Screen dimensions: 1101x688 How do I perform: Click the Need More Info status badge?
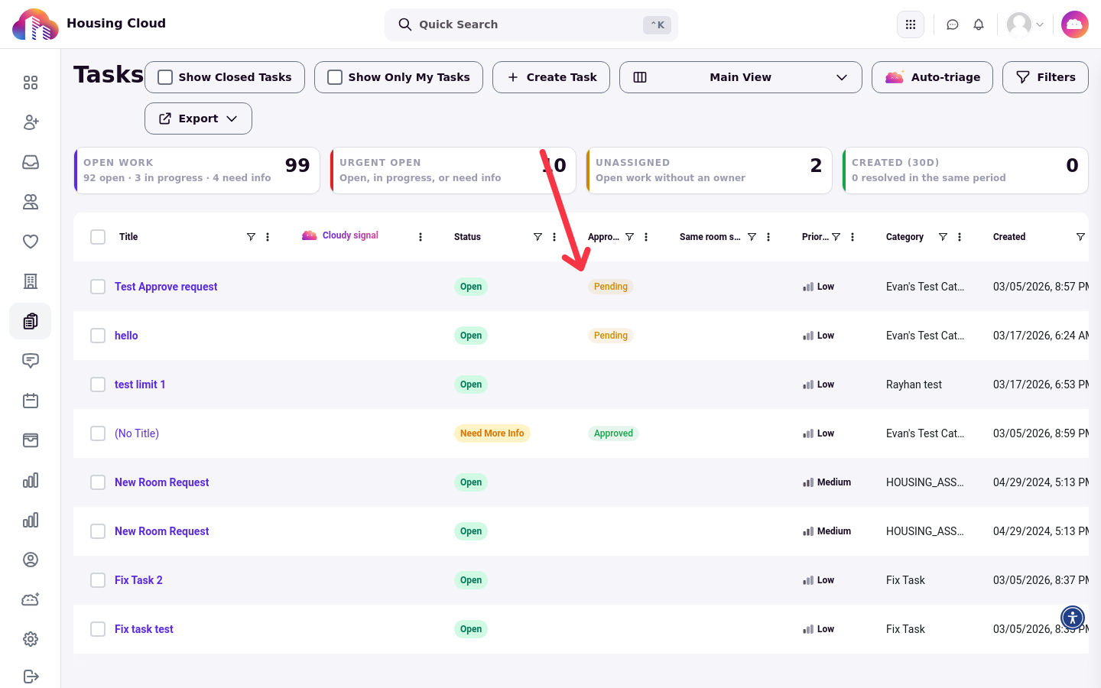tap(492, 433)
